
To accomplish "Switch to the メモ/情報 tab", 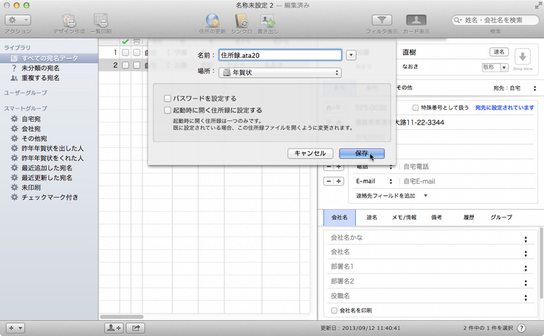I will tap(404, 217).
